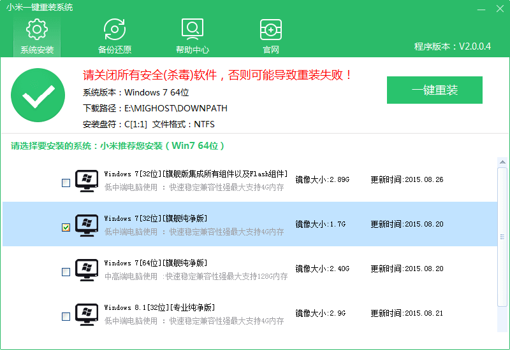
Task: Check the Windows 7 64位 旗舰纯净版 checkbox
Action: point(66,272)
